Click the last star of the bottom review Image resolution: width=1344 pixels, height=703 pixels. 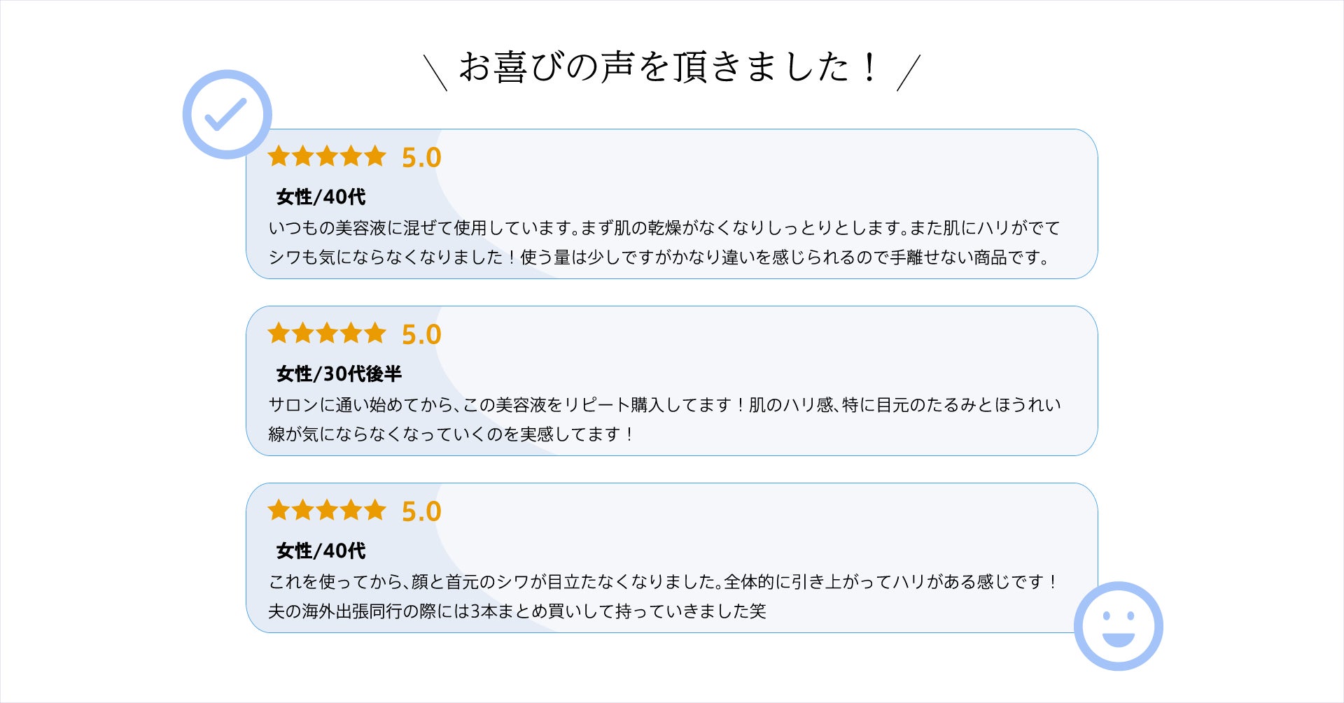coord(375,510)
